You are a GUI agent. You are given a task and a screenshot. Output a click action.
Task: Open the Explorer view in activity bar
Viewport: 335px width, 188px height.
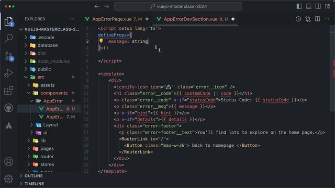click(8, 21)
